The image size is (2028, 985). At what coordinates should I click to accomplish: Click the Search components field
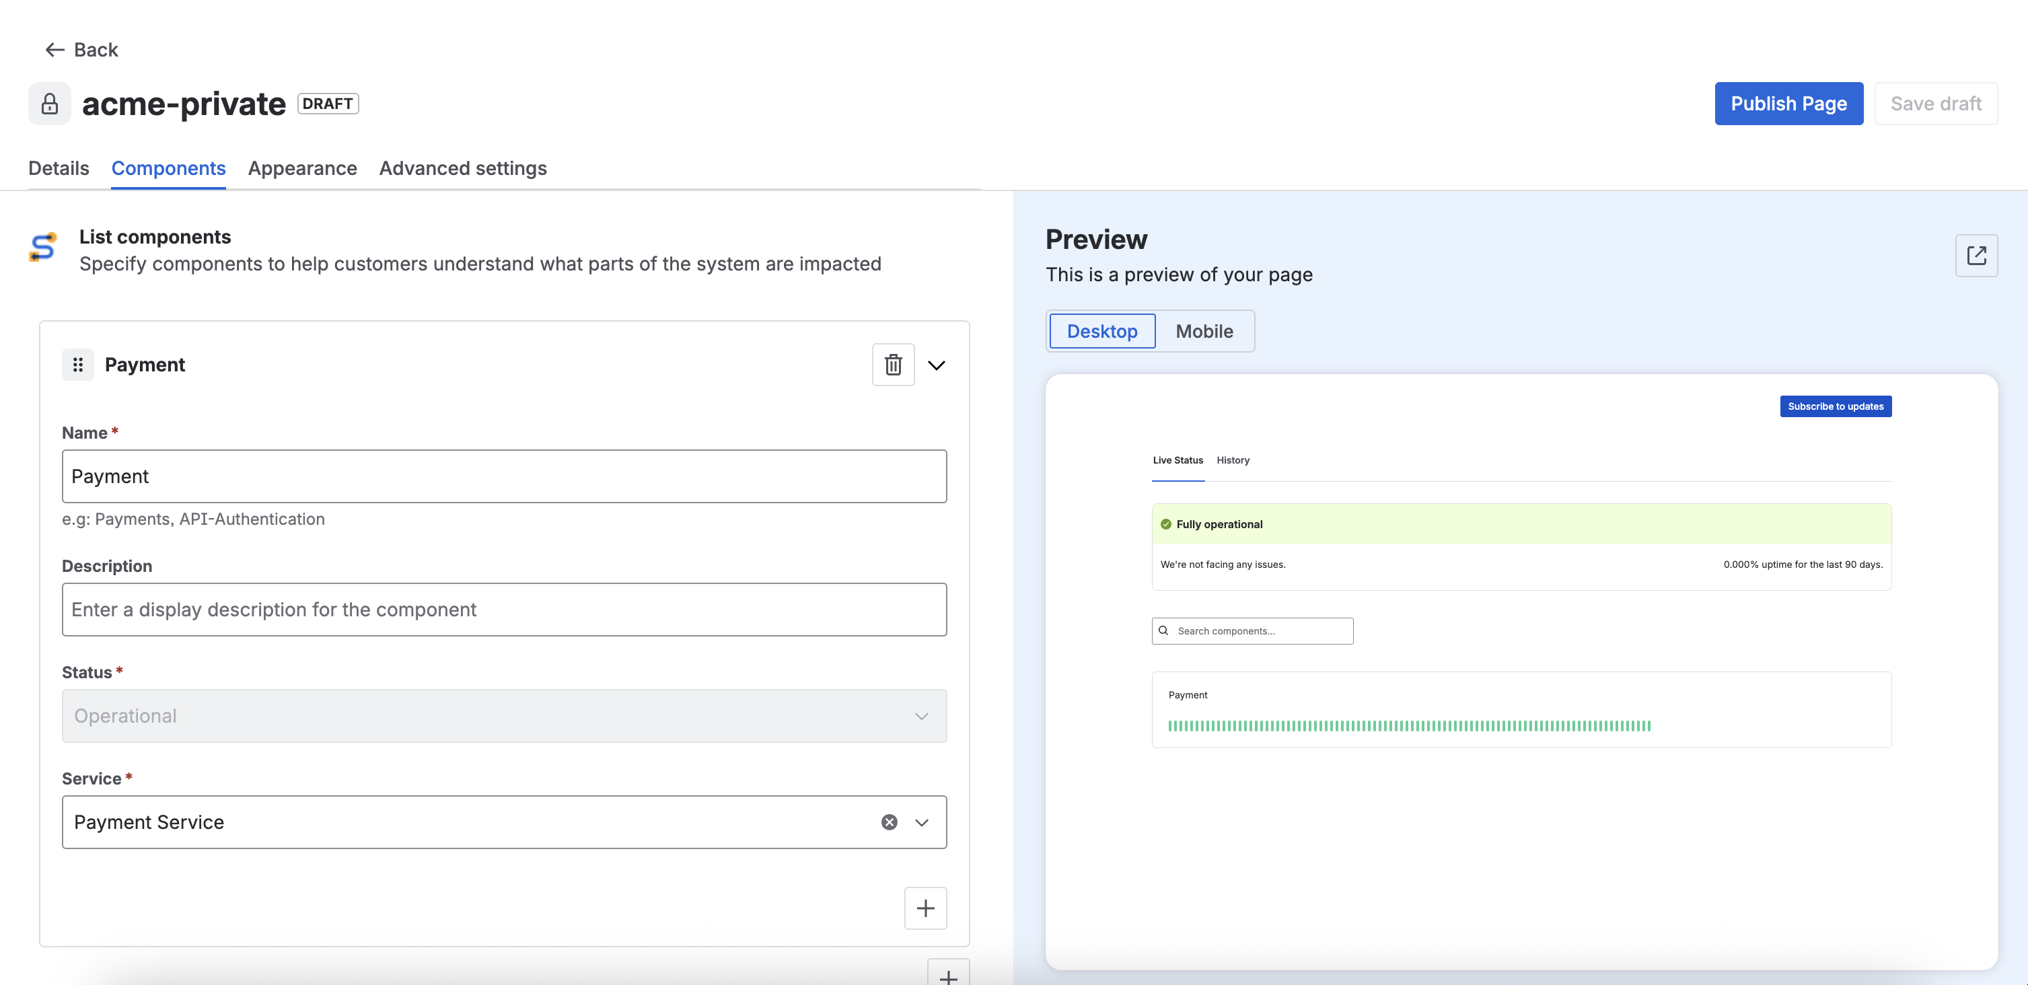(1252, 630)
